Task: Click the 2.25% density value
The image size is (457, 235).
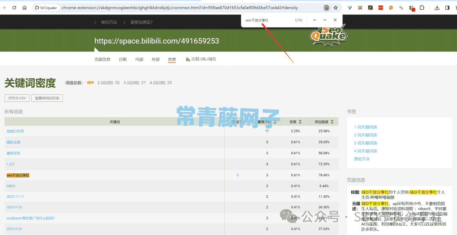Action: pos(295,131)
